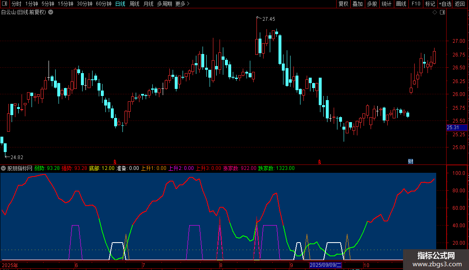469x270 pixels.
Task: Click the 叠加 overlay button
Action: point(357,4)
